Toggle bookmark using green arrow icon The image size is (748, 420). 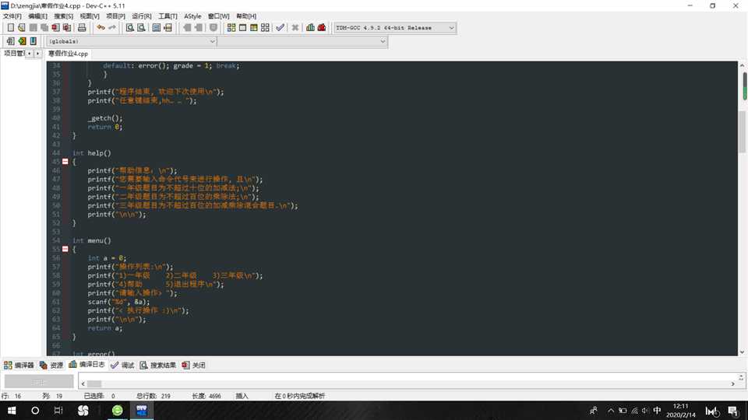click(x=22, y=41)
